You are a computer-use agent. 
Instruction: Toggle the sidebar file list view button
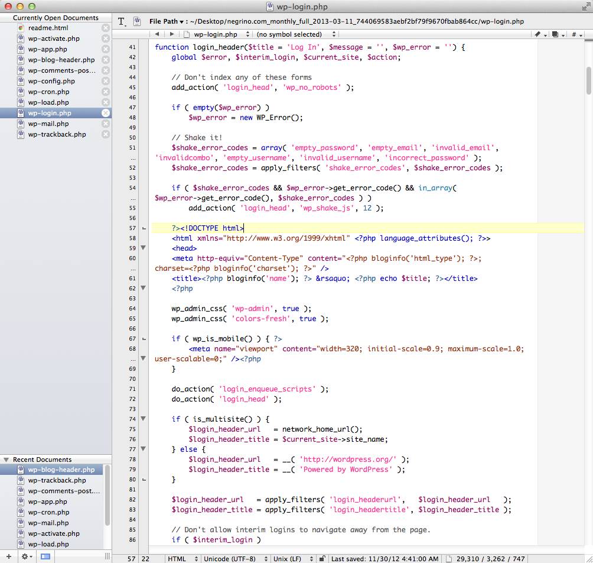45,556
